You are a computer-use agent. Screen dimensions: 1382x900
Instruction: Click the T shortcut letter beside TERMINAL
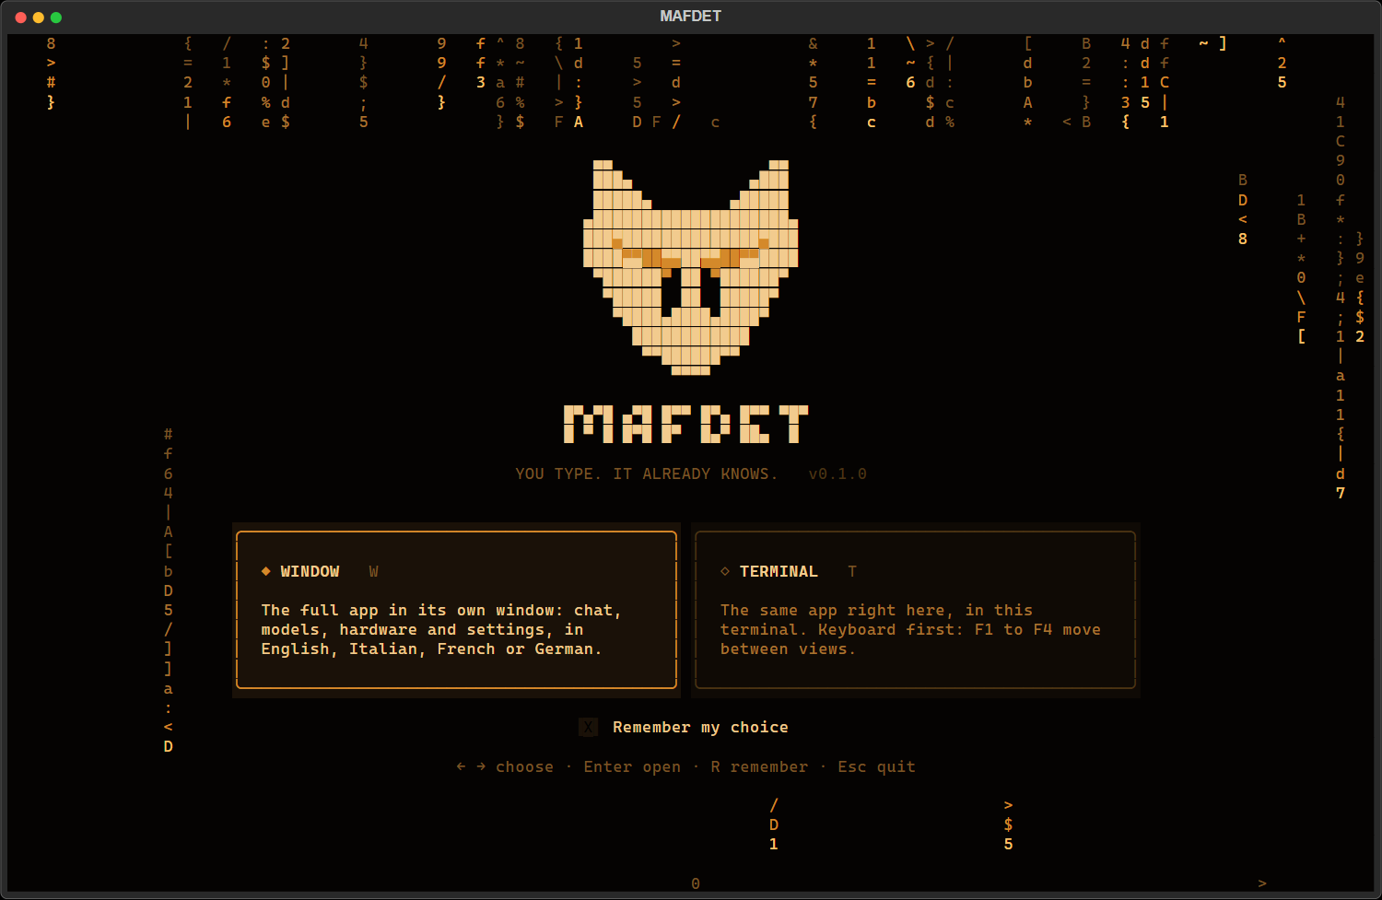(852, 572)
